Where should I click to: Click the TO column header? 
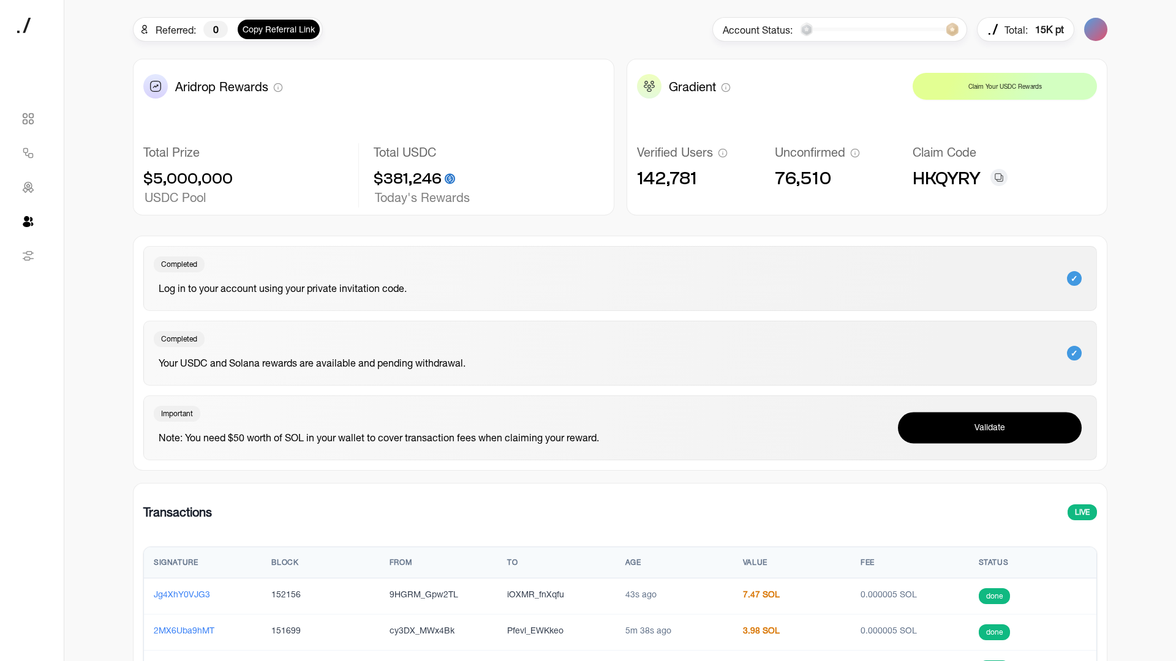(x=512, y=562)
